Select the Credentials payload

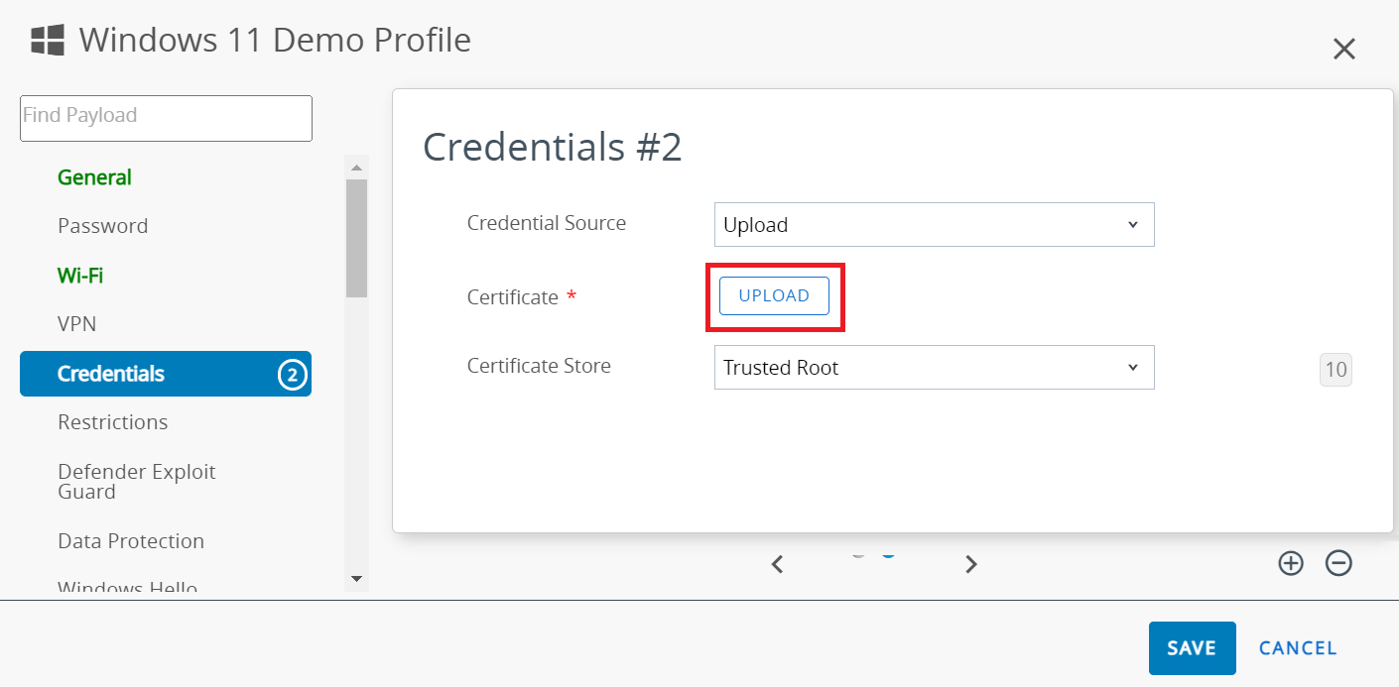(166, 374)
